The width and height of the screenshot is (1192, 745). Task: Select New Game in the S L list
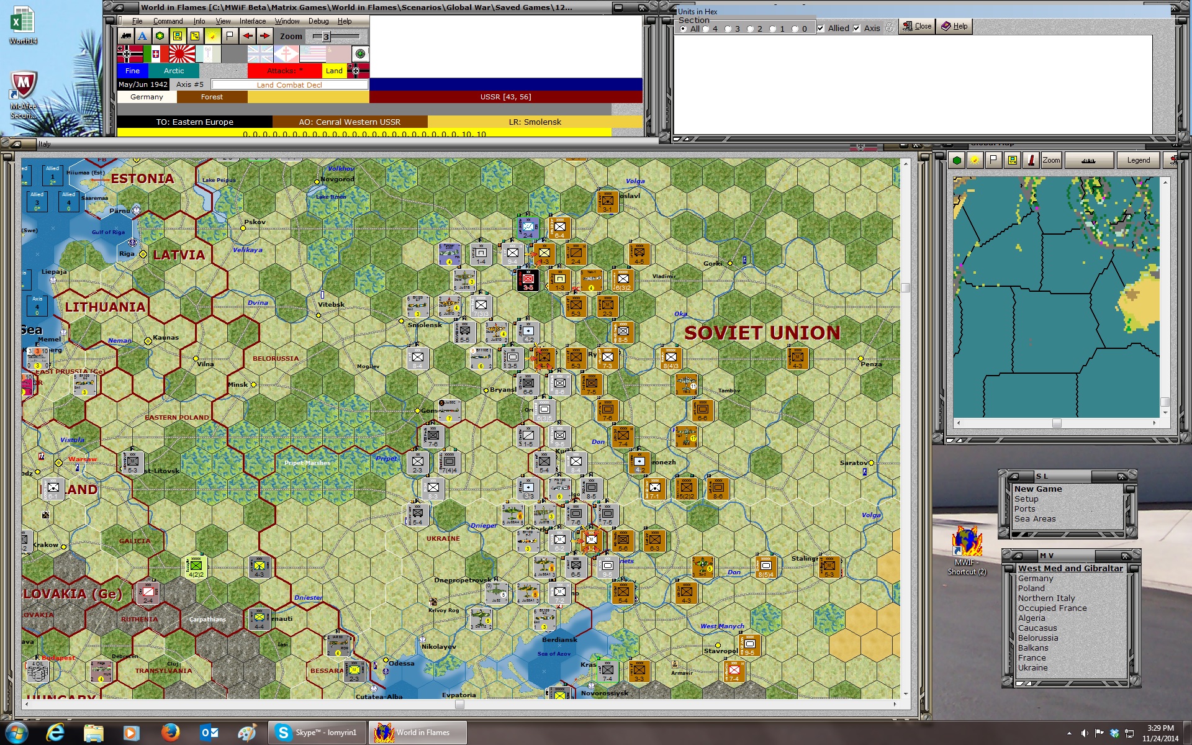1038,489
